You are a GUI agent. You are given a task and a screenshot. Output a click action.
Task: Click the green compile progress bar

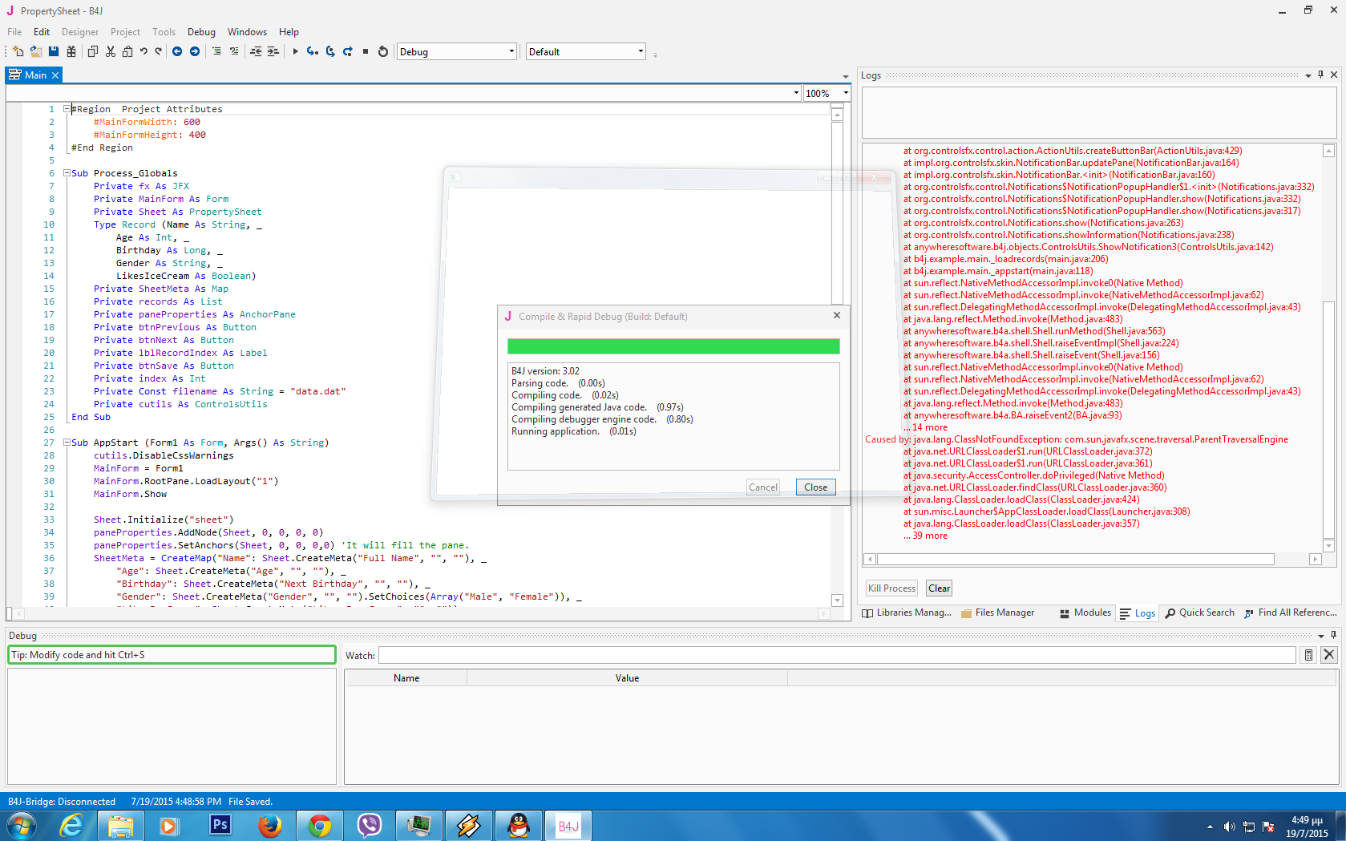tap(673, 346)
